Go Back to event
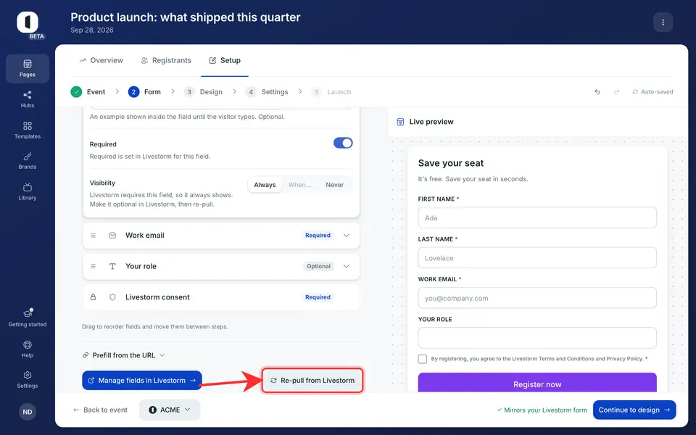 (100, 410)
